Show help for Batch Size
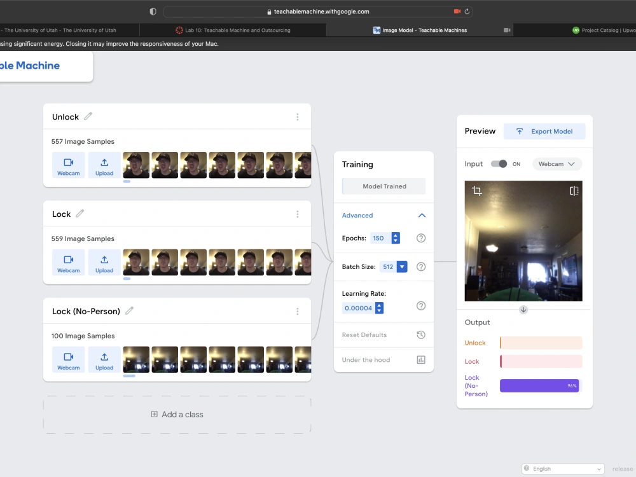 421,266
